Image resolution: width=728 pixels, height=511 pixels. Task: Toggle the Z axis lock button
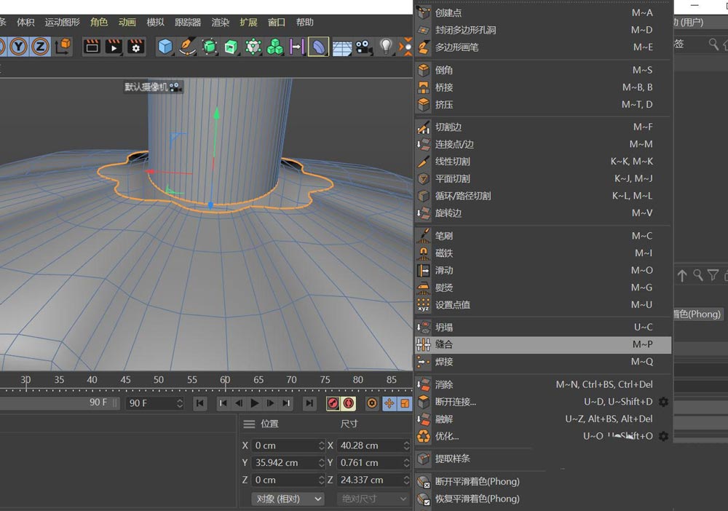click(x=40, y=47)
